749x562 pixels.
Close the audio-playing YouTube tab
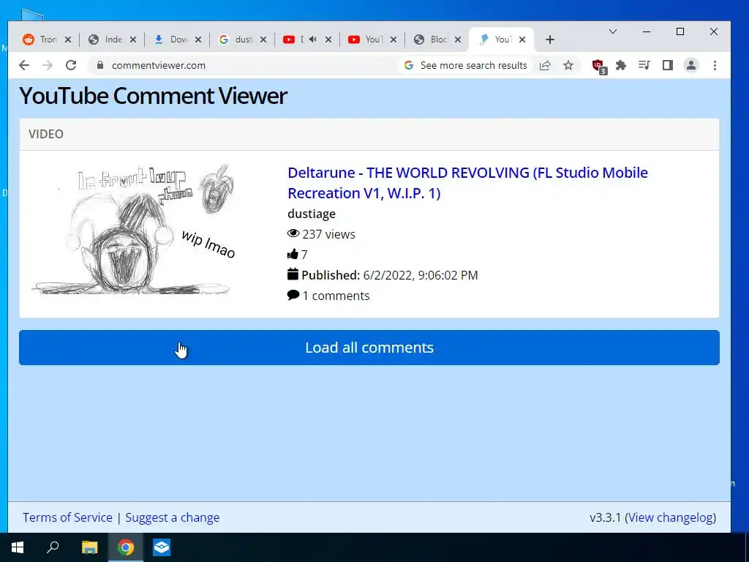(328, 40)
